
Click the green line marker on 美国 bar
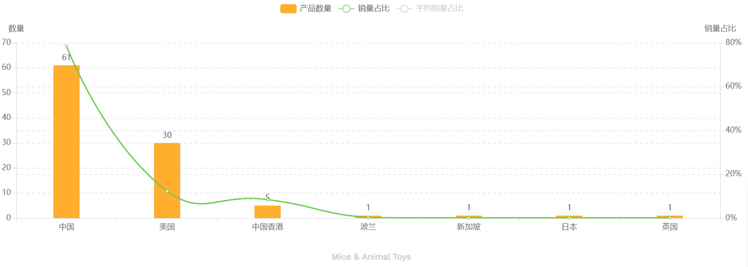167,191
